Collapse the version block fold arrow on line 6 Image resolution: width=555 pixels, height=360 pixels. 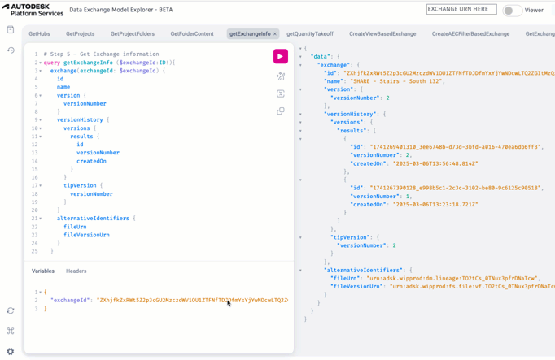(41, 96)
